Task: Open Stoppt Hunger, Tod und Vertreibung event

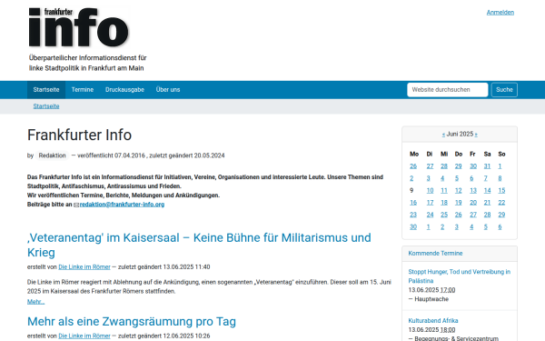Action: (x=459, y=276)
